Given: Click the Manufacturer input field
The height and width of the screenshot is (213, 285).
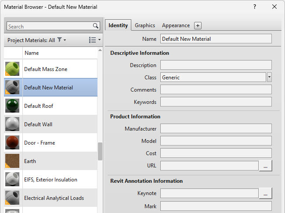Looking at the screenshot, I should [x=216, y=129].
